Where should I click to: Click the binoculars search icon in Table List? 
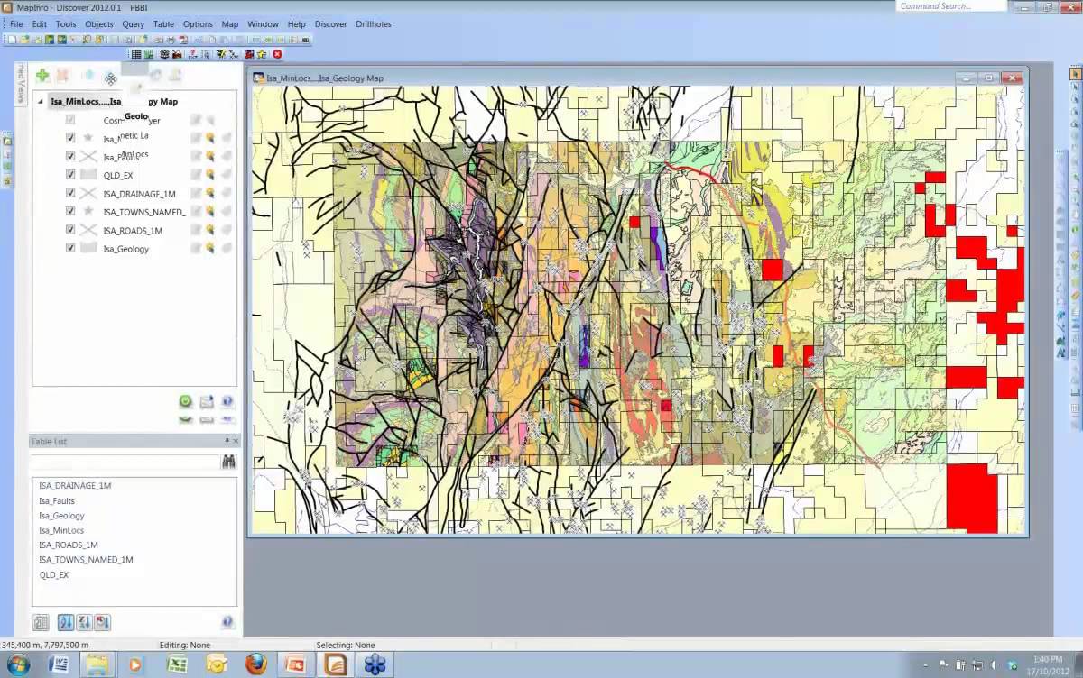pos(228,462)
